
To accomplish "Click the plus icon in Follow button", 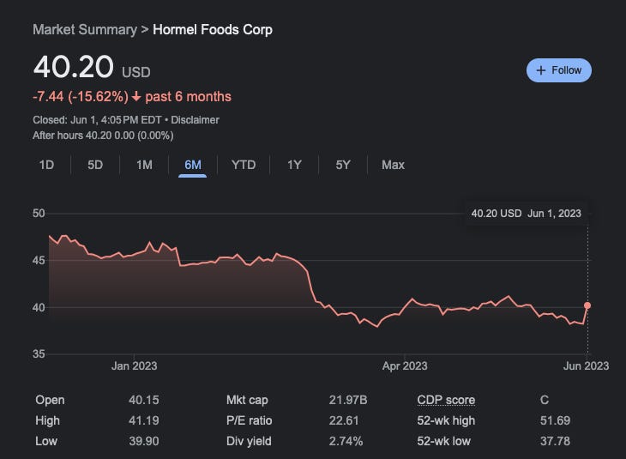I will tap(540, 70).
